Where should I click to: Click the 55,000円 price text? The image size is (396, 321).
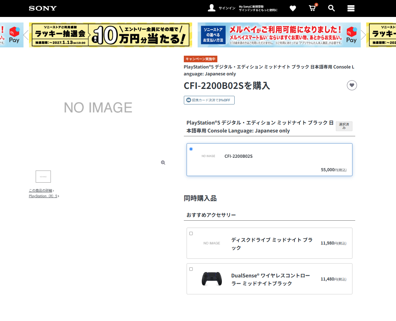[x=333, y=170]
